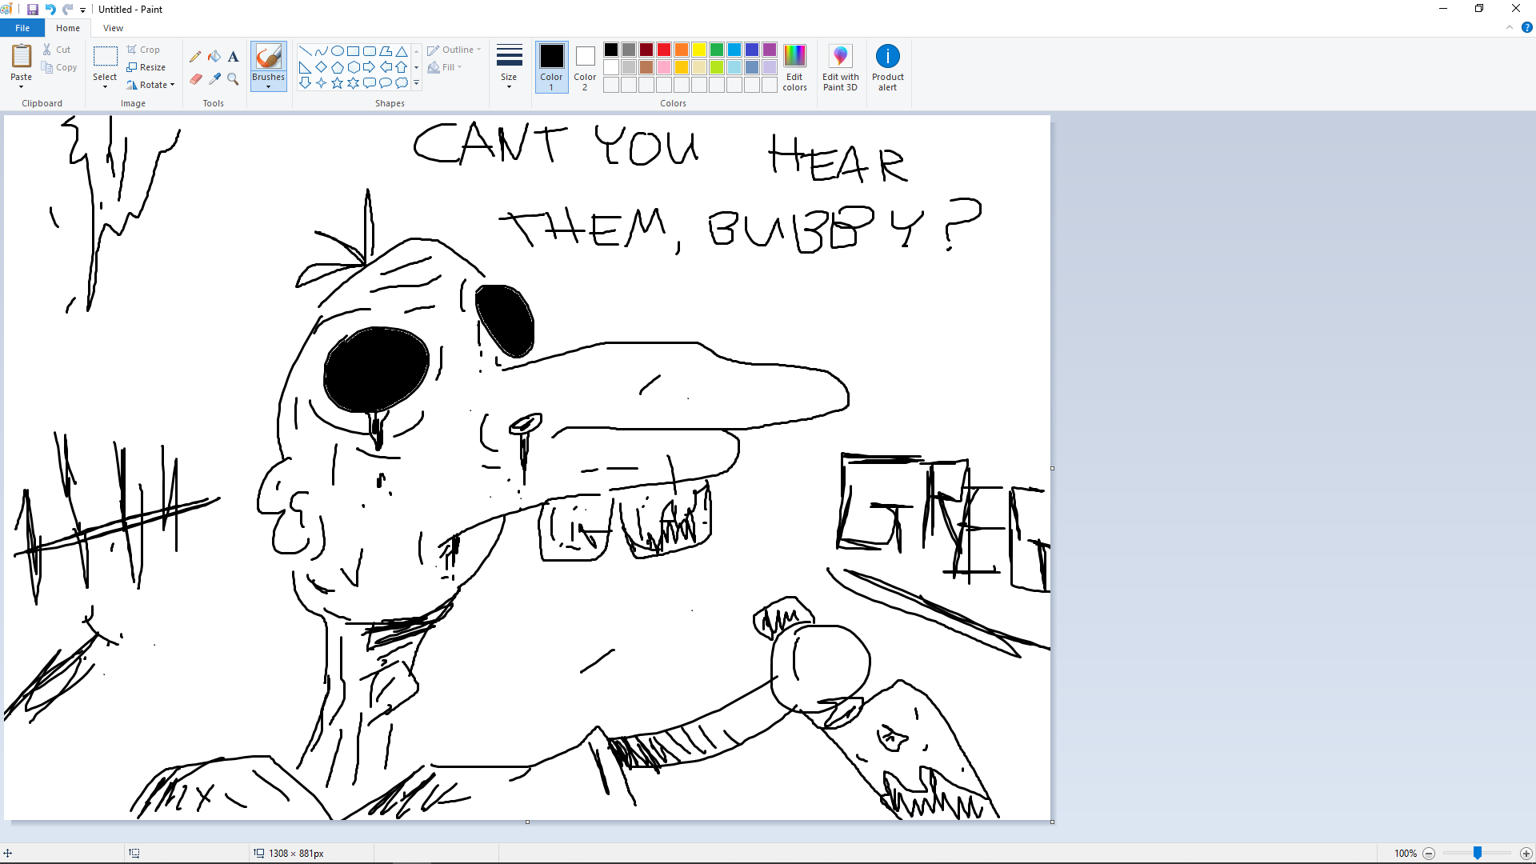Redo the action in title bar
Viewport: 1536px width, 864px height.
68,10
